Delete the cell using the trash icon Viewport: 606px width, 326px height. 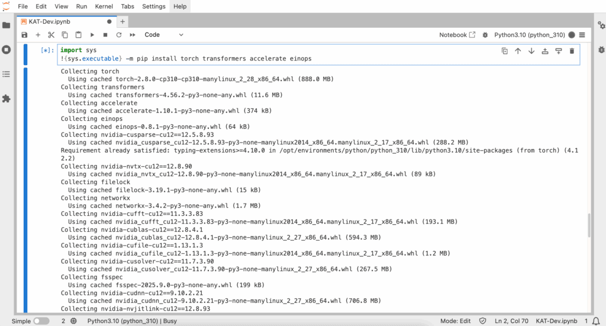coord(572,51)
